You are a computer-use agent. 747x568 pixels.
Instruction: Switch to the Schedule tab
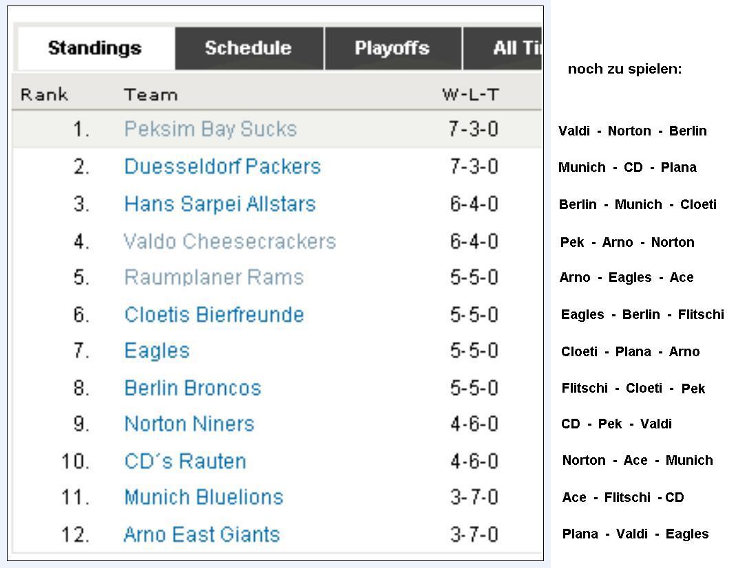[248, 48]
